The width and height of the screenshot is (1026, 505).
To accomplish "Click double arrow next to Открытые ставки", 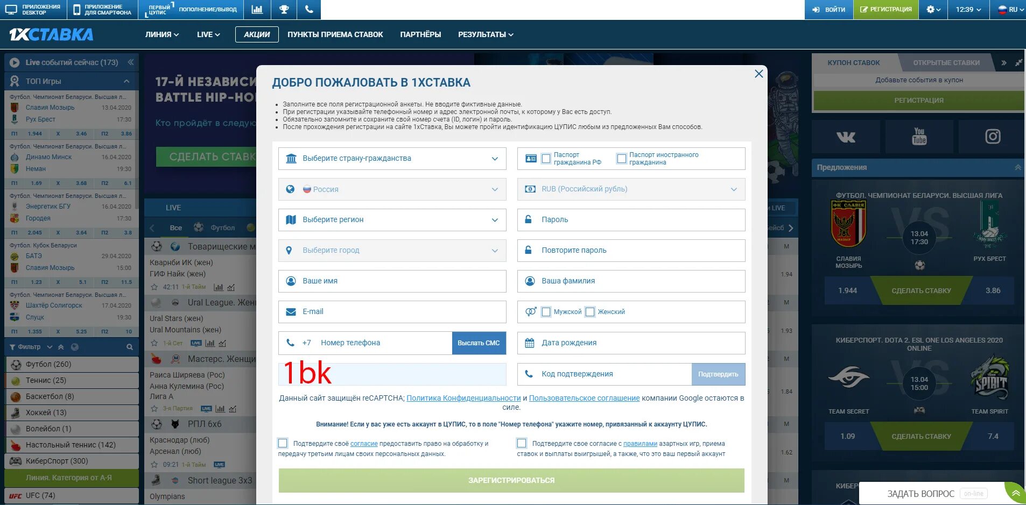I will tap(1003, 63).
